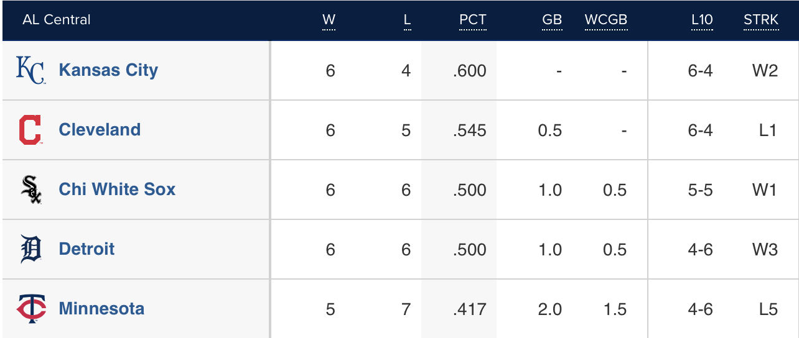Click the GB column header
The width and height of the screenshot is (799, 338).
click(551, 20)
